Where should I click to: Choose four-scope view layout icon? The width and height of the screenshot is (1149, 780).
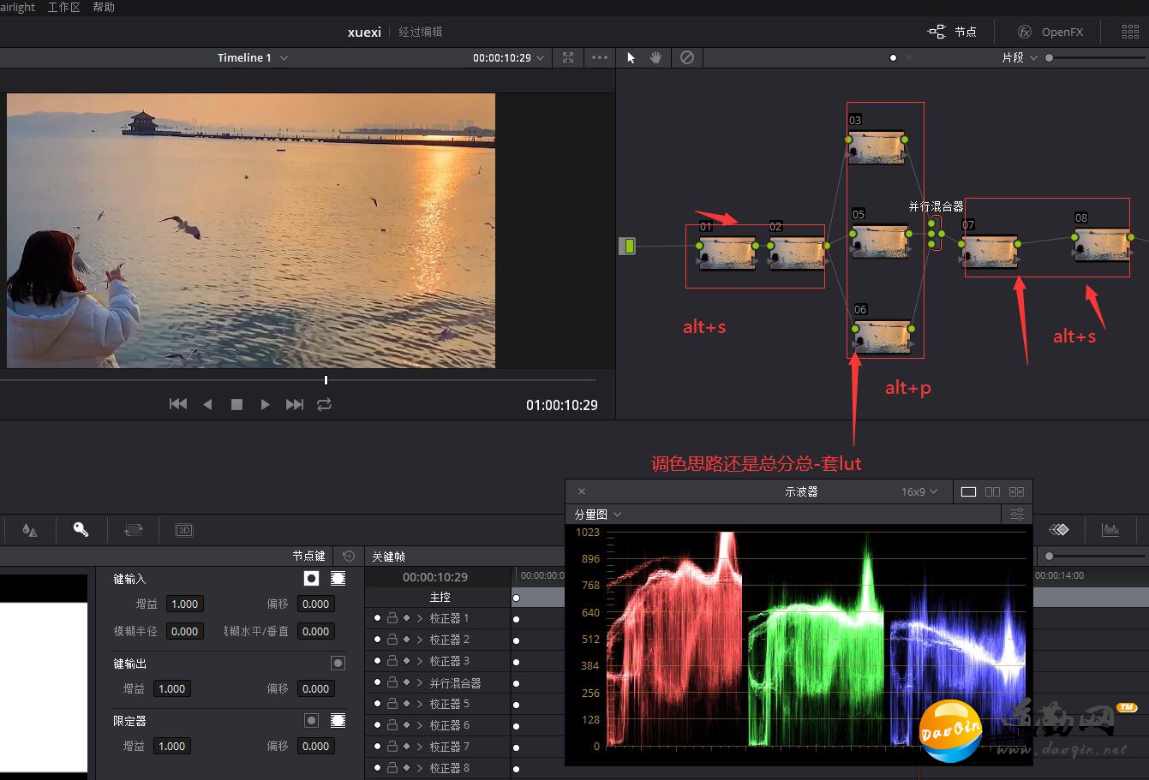(1017, 491)
